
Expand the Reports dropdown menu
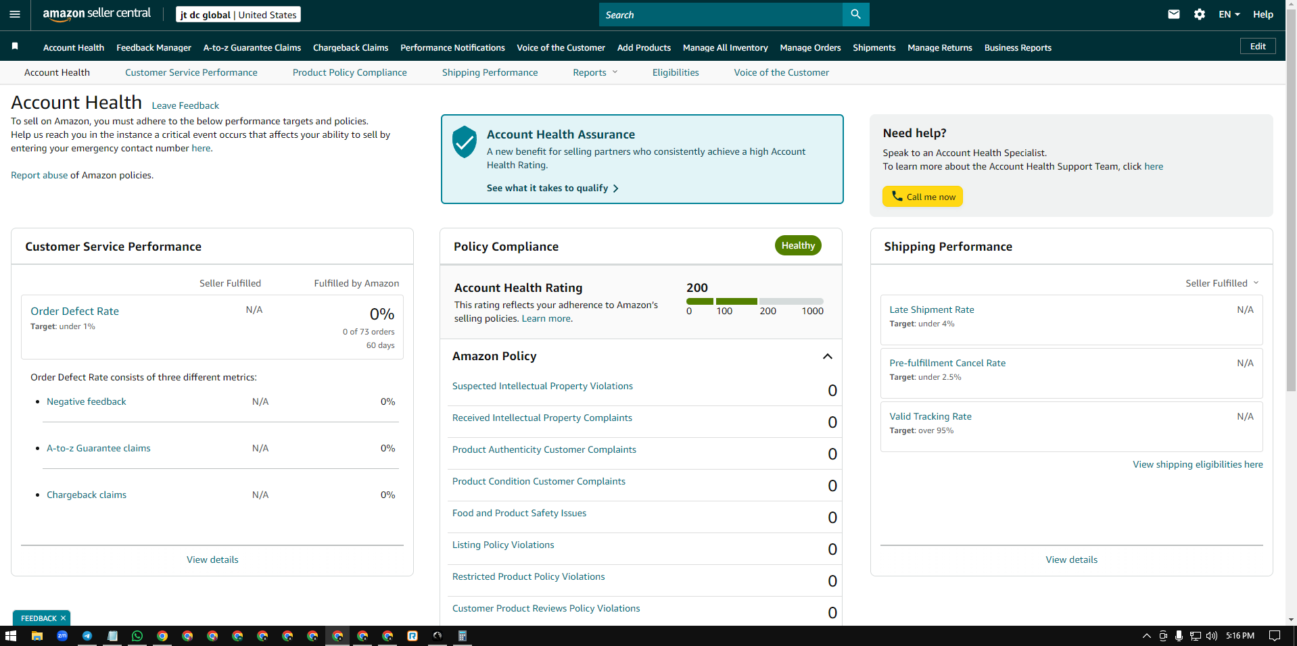coord(595,72)
